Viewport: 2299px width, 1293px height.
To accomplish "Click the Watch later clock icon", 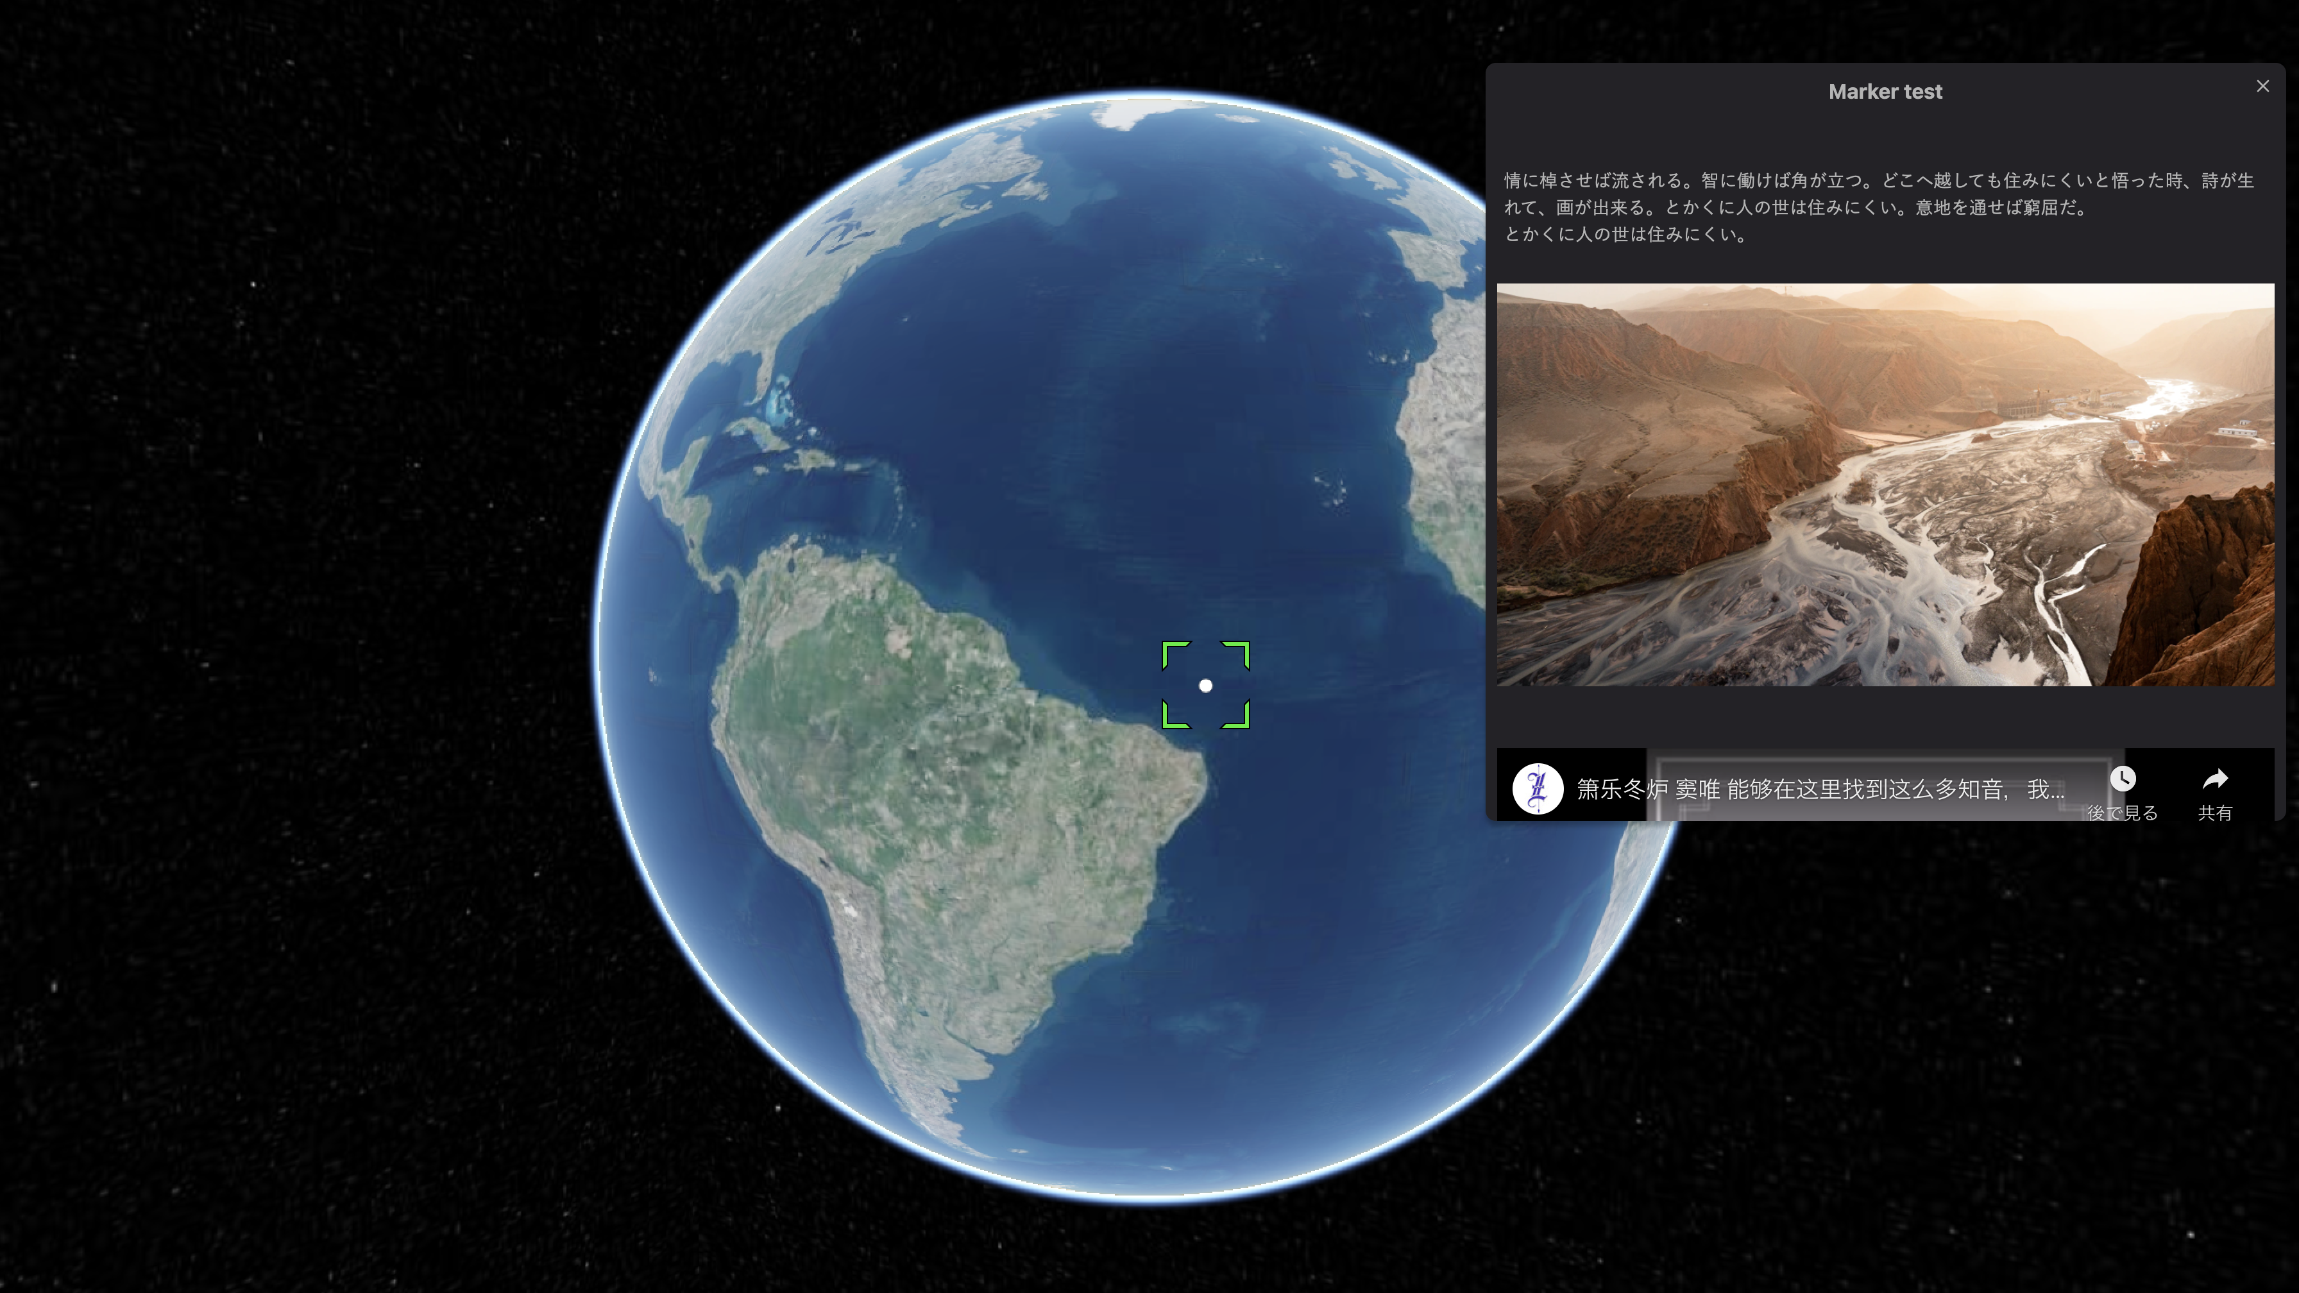I will pyautogui.click(x=2123, y=779).
